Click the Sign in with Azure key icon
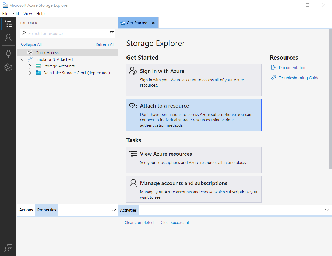The width and height of the screenshot is (332, 256). point(133,71)
